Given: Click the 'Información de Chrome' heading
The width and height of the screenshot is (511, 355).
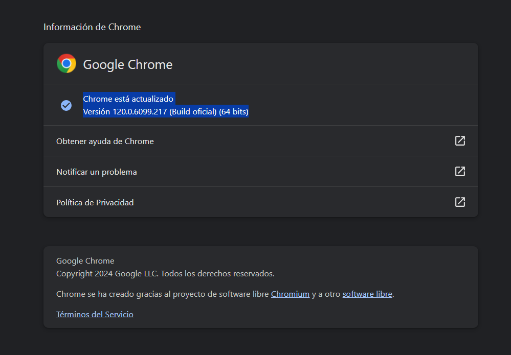Looking at the screenshot, I should 92,27.
